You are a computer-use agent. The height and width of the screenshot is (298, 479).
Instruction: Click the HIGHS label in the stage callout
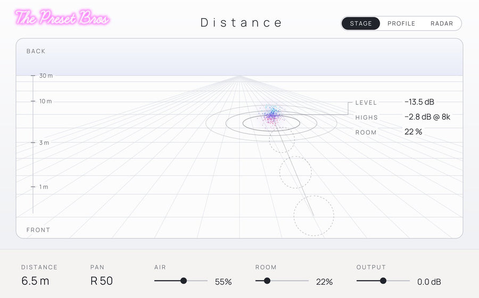pyautogui.click(x=367, y=118)
